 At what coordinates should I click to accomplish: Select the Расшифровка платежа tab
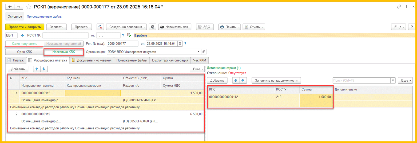(48, 60)
